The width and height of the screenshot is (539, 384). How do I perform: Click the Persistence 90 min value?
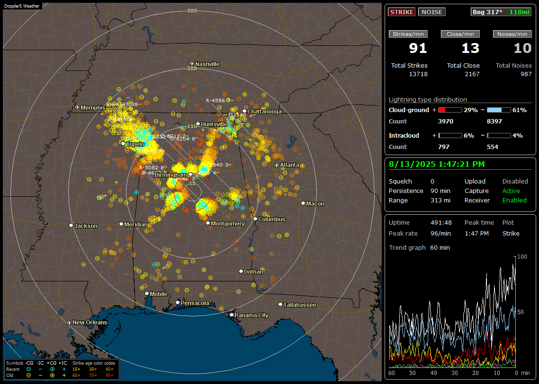coord(440,191)
